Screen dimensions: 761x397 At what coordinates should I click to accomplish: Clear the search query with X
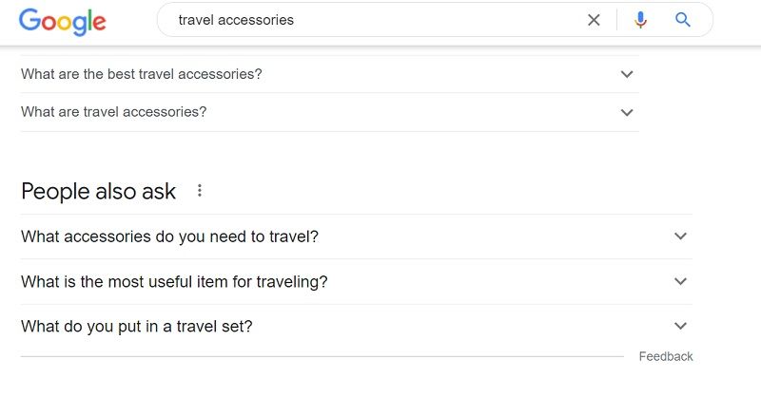(x=594, y=20)
